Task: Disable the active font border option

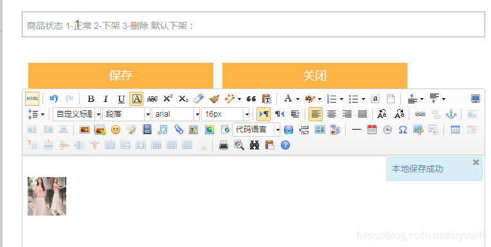Action: [136, 99]
